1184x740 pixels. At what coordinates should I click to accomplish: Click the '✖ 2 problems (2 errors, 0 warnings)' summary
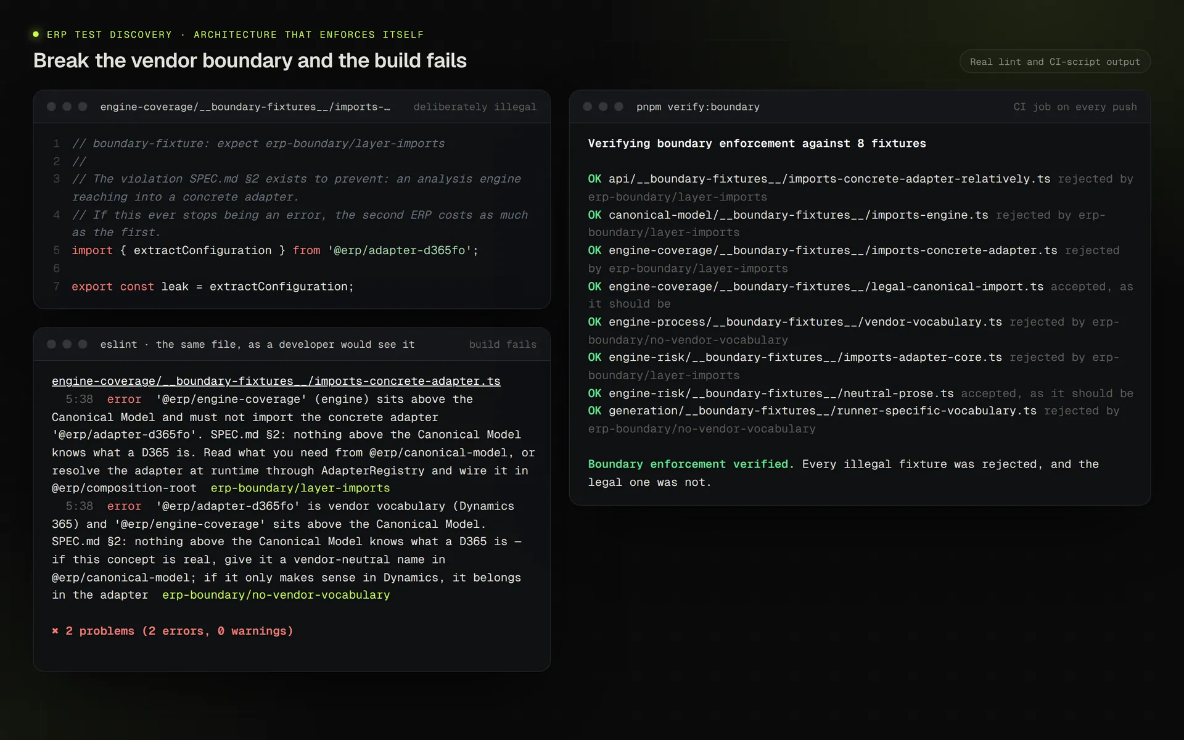[173, 631]
